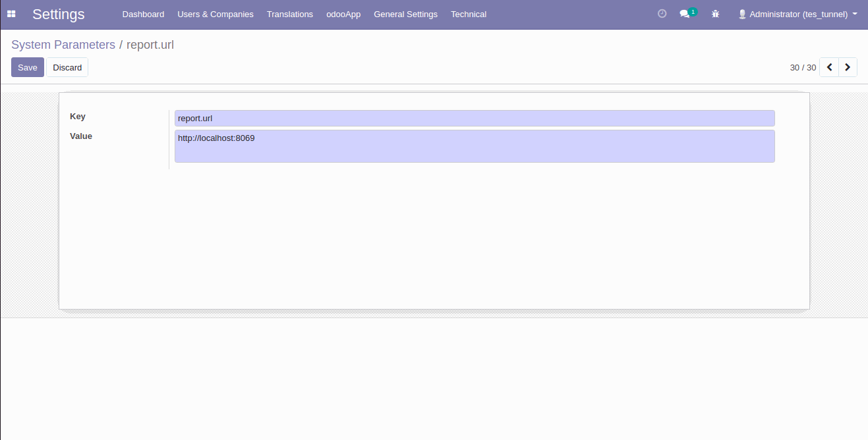Open the conversations chat bubble icon

click(x=685, y=14)
